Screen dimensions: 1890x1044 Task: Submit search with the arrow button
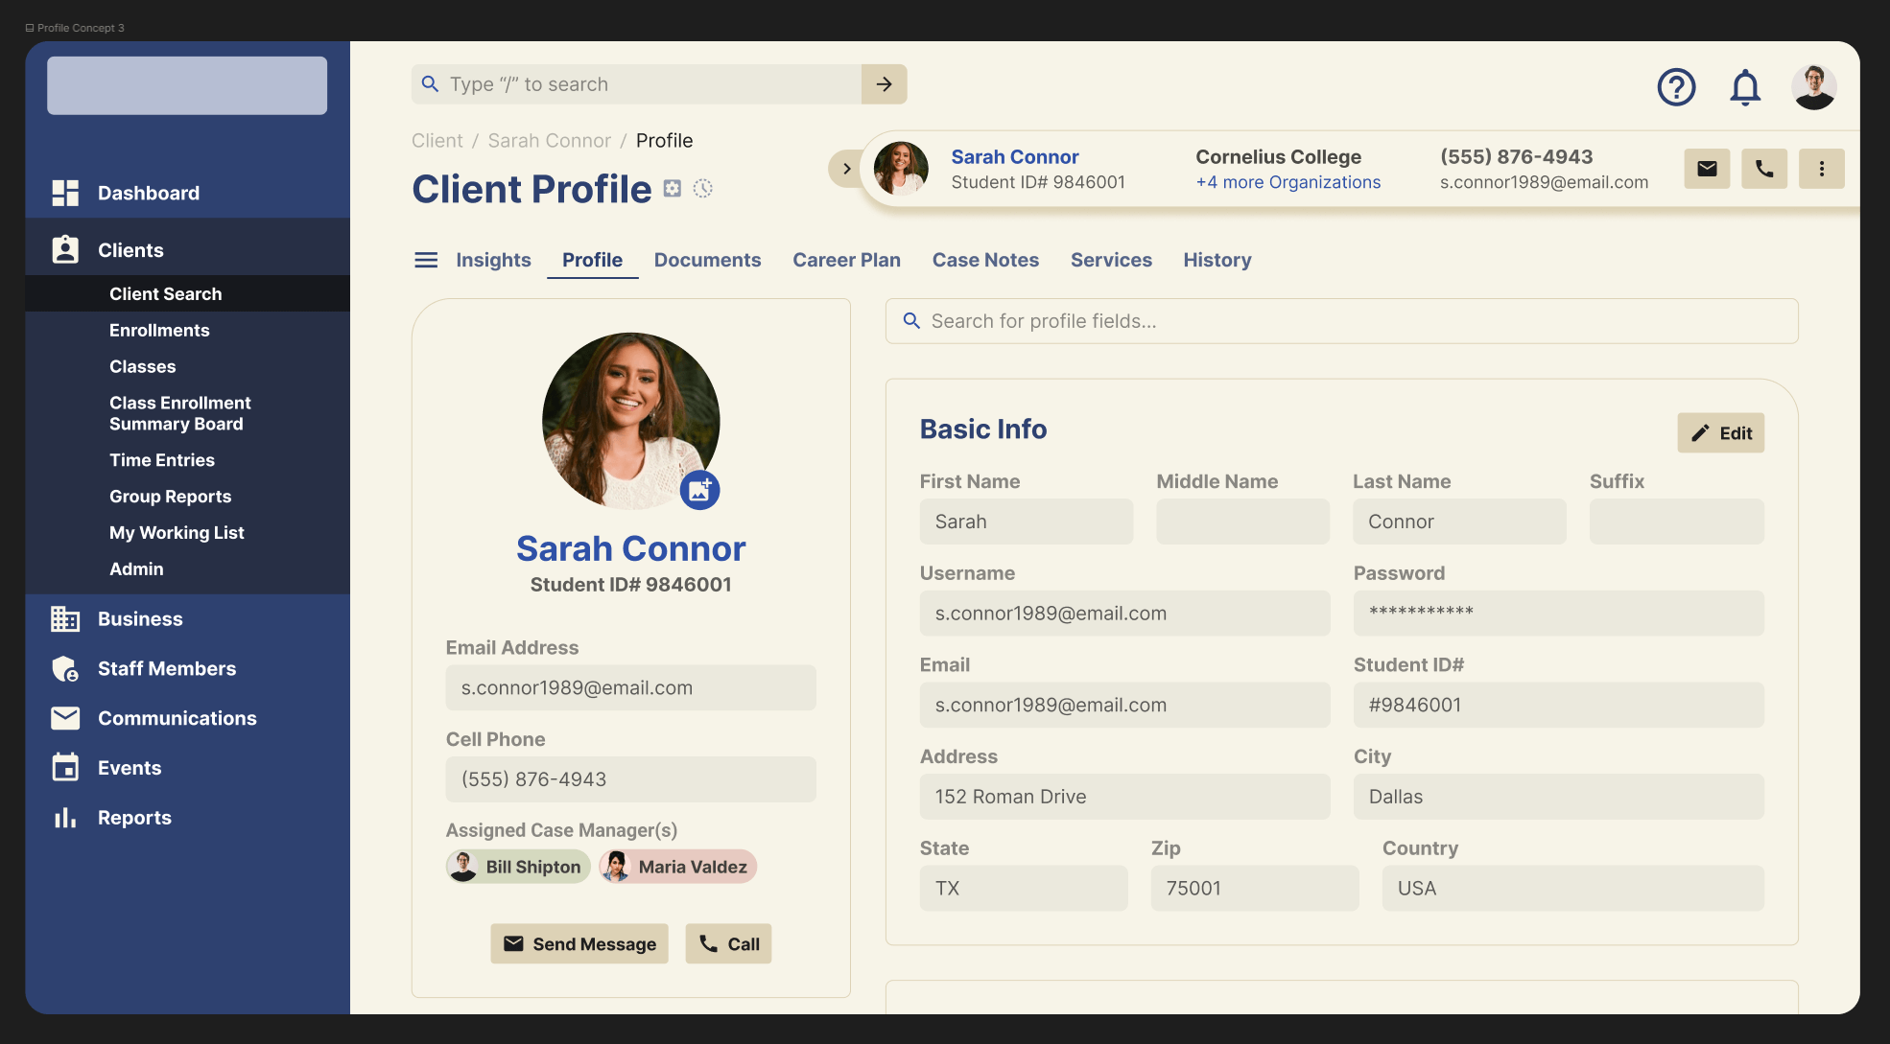[884, 84]
